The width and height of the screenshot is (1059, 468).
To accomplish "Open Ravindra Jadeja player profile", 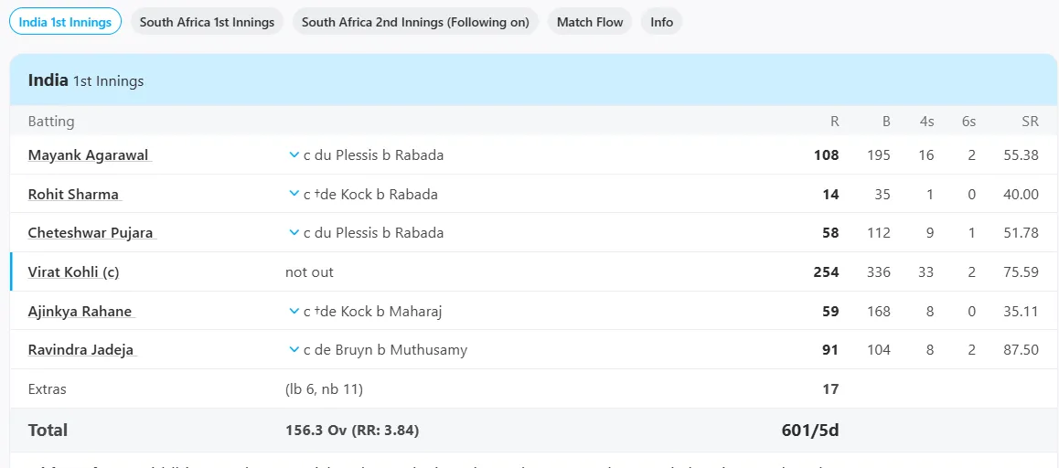I will [82, 350].
